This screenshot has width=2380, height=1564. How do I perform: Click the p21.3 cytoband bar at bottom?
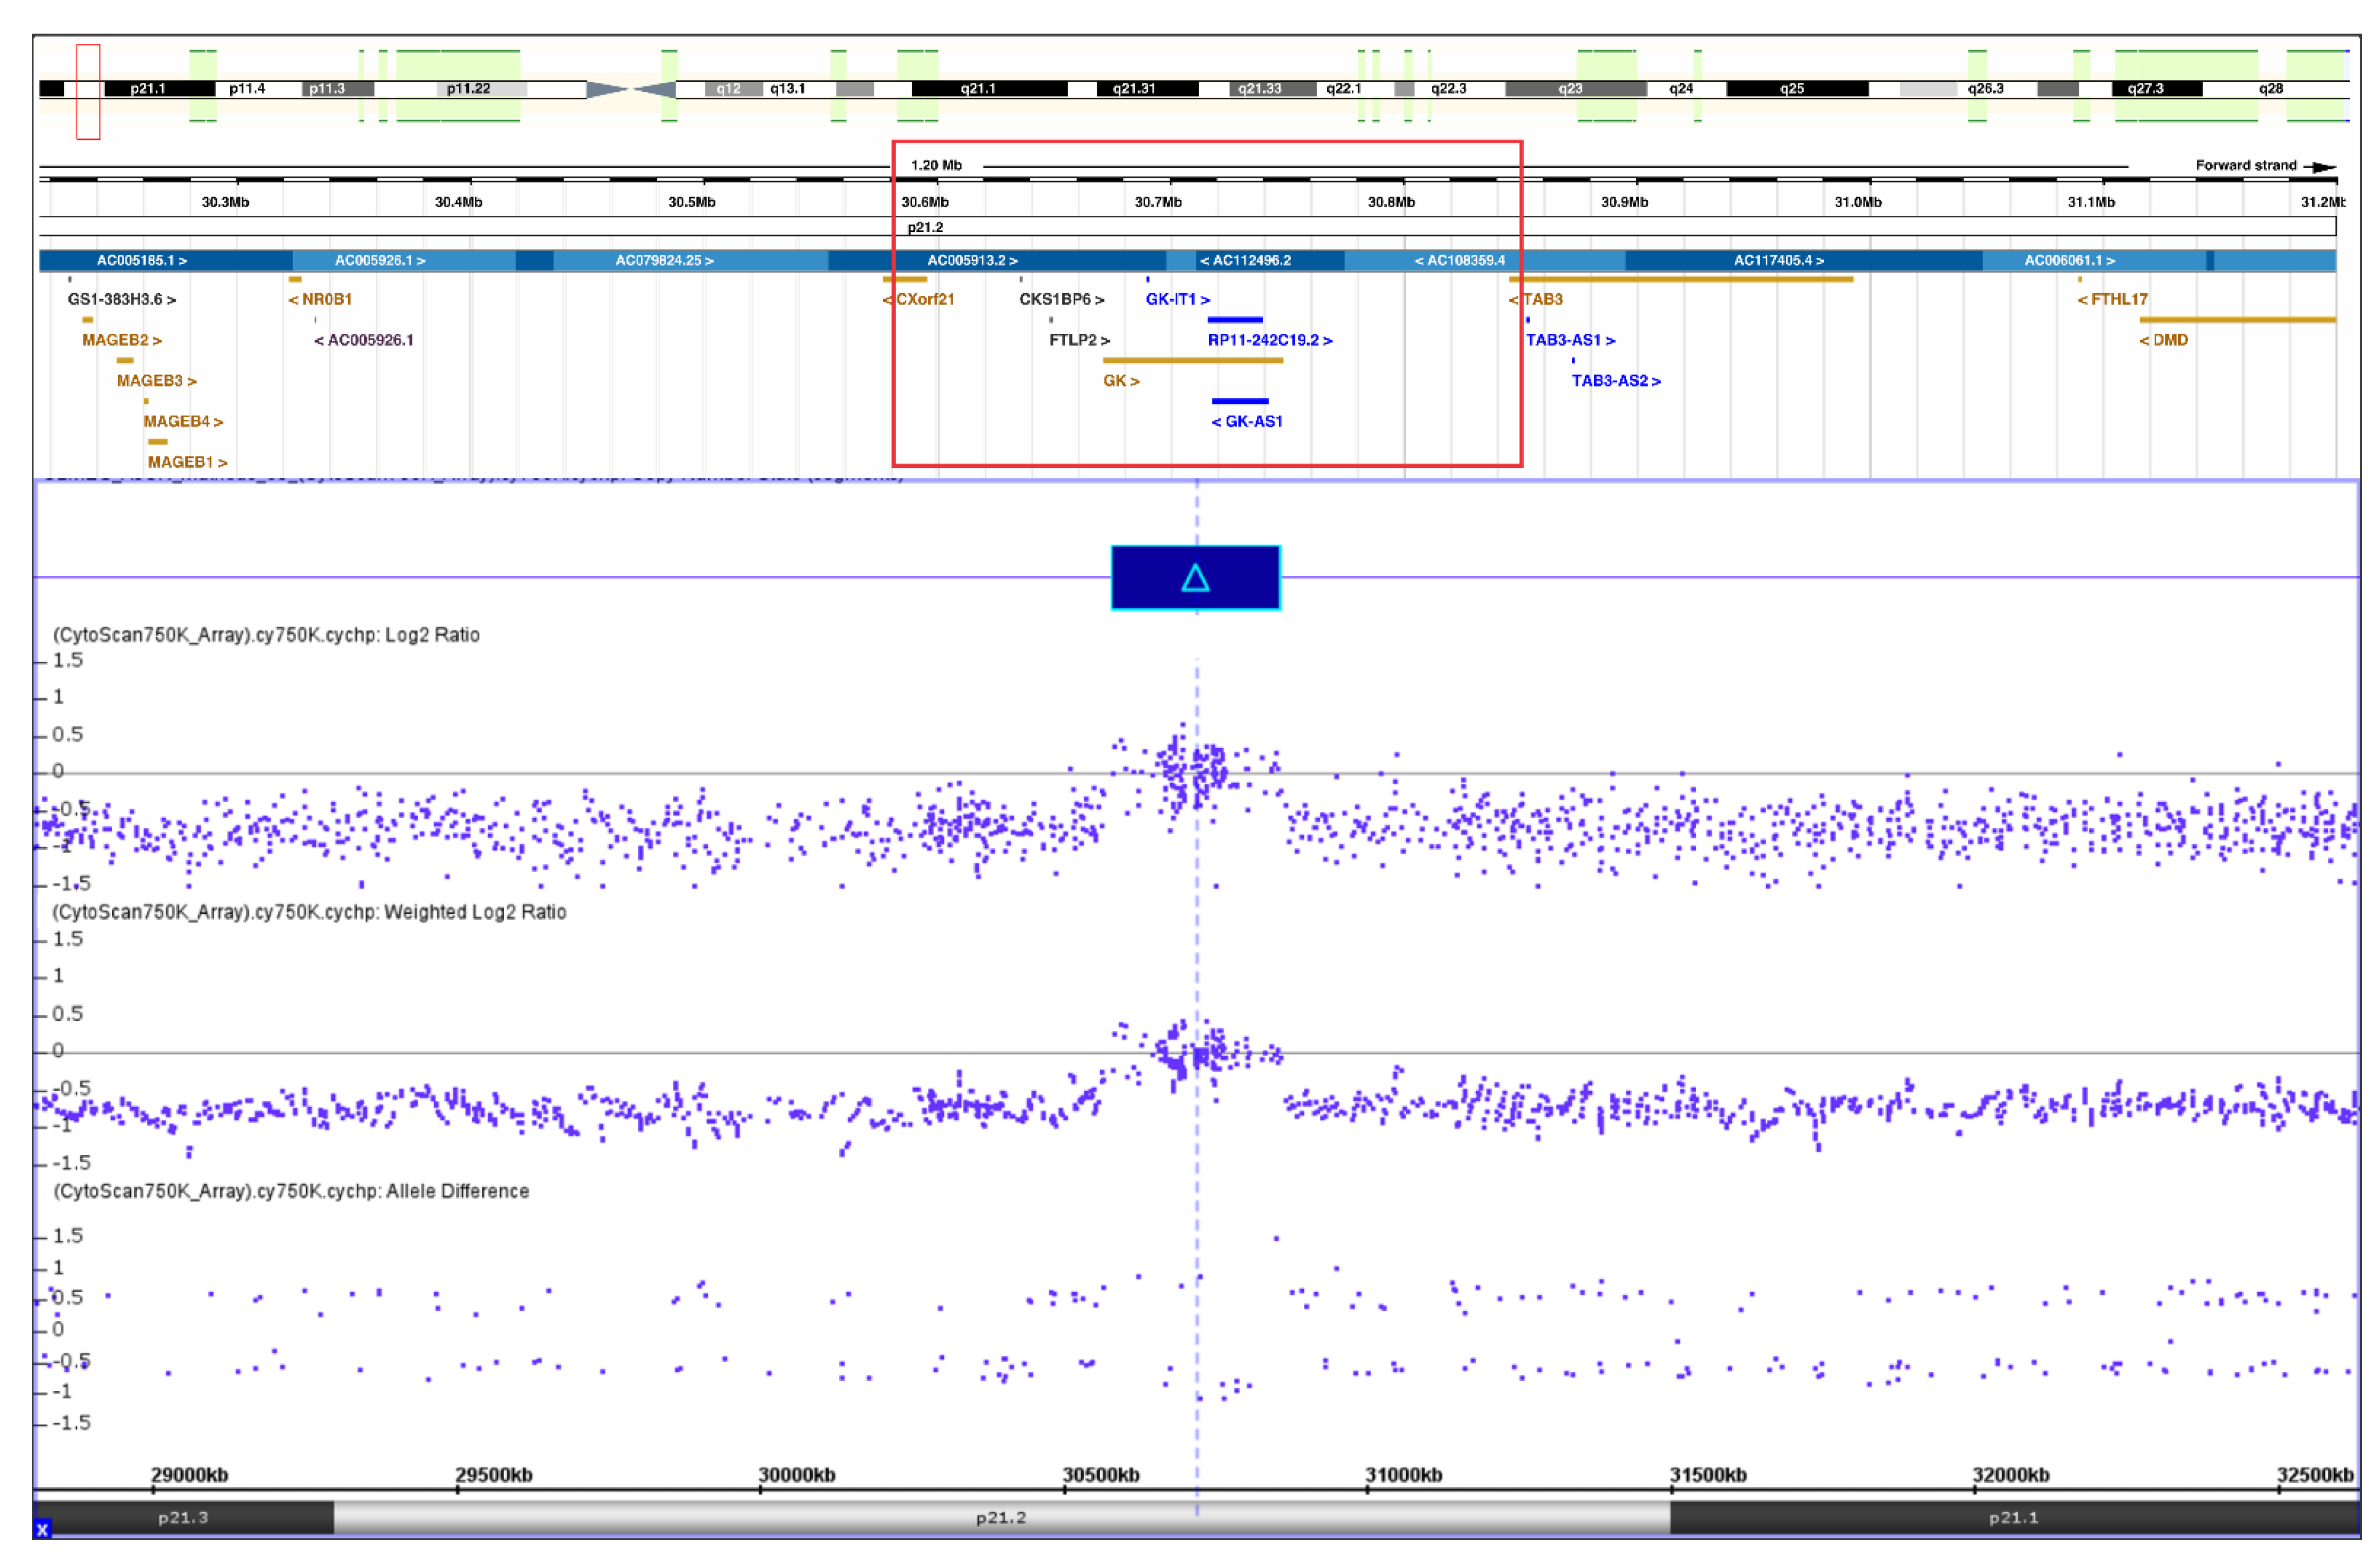pyautogui.click(x=184, y=1518)
